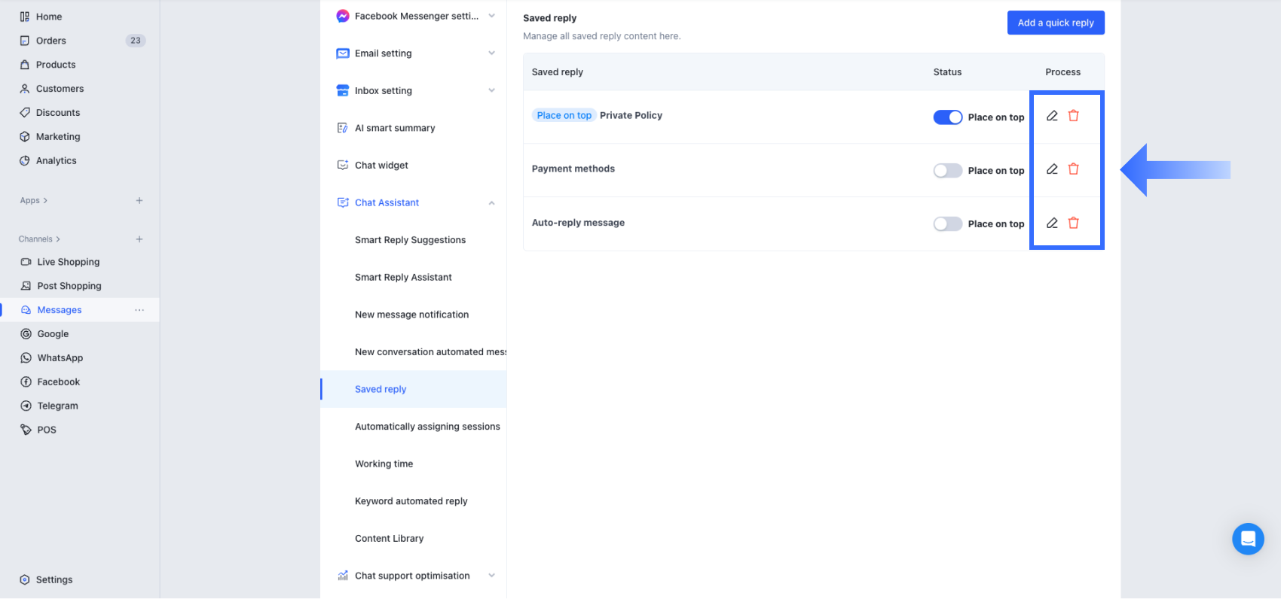Open the Orders page
1281x599 pixels.
[51, 41]
